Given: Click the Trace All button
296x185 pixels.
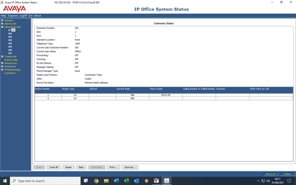Looking at the screenshot, I should point(54,167).
